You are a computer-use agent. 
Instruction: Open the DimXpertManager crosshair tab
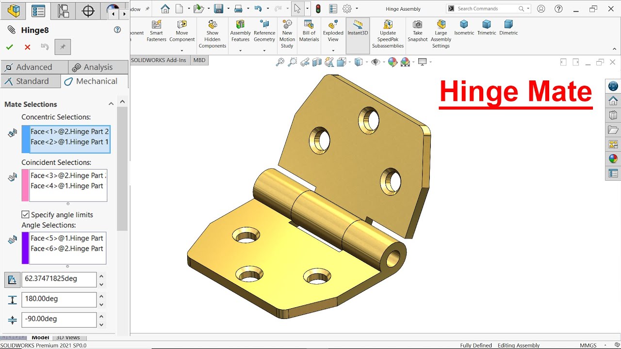(88, 10)
